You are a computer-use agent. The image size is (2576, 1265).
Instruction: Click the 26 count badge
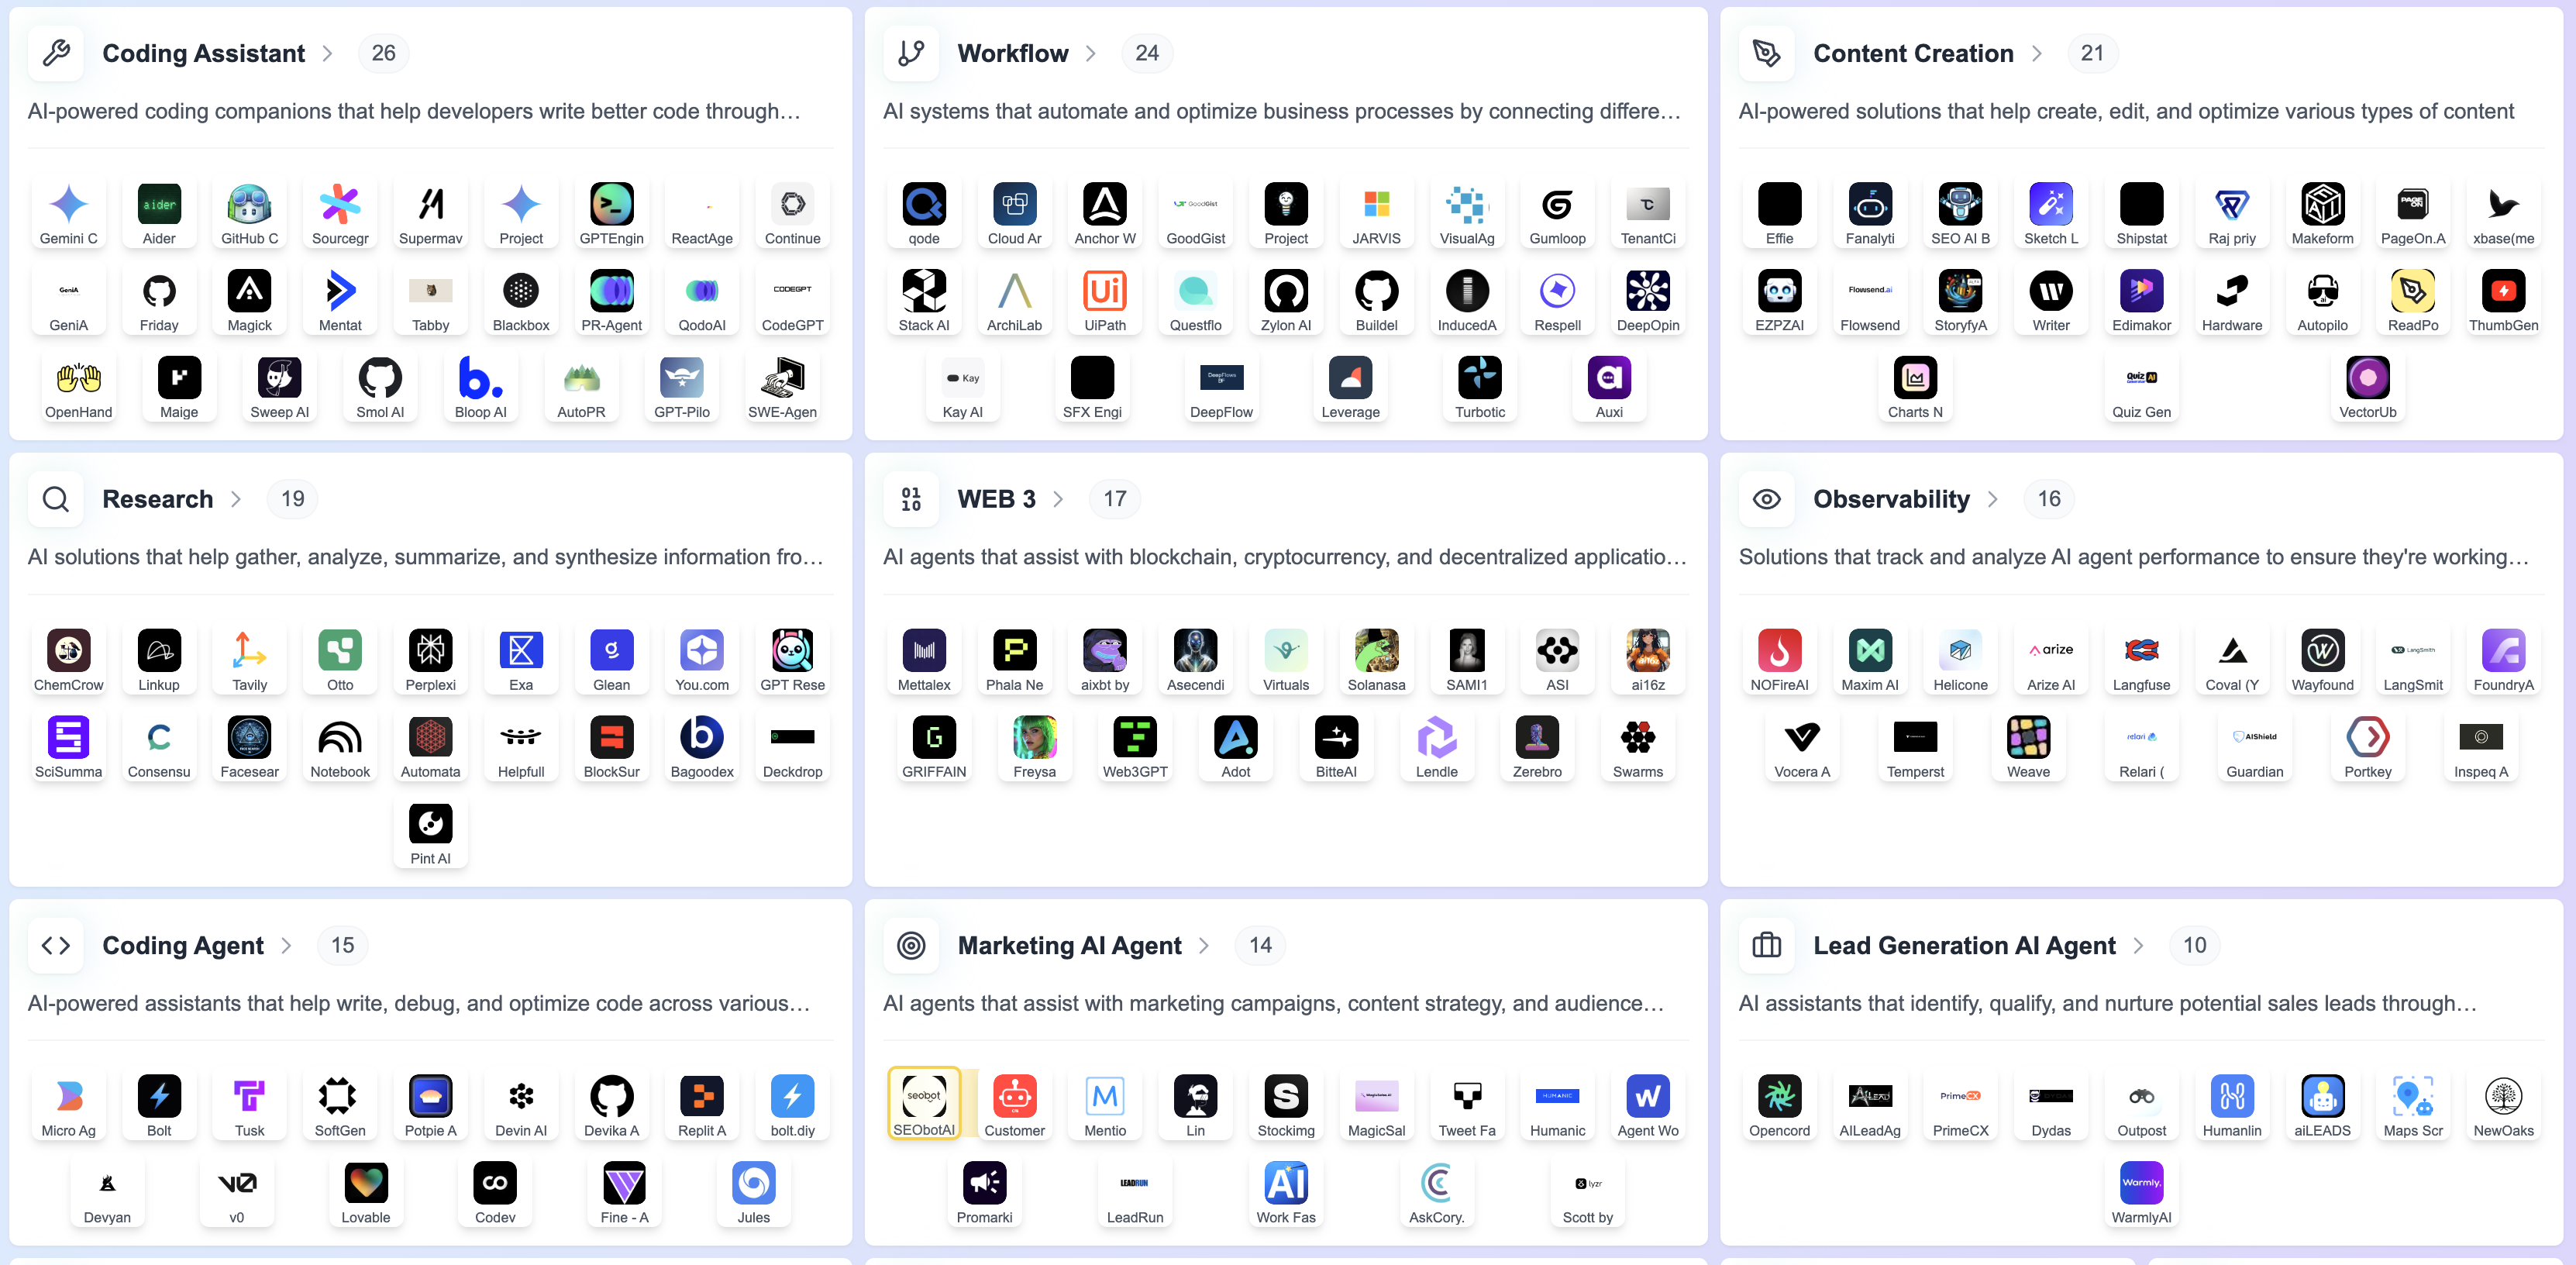click(x=383, y=54)
